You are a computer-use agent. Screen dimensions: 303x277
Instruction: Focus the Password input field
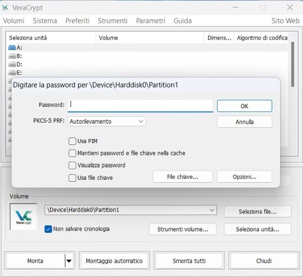pyautogui.click(x=140, y=105)
